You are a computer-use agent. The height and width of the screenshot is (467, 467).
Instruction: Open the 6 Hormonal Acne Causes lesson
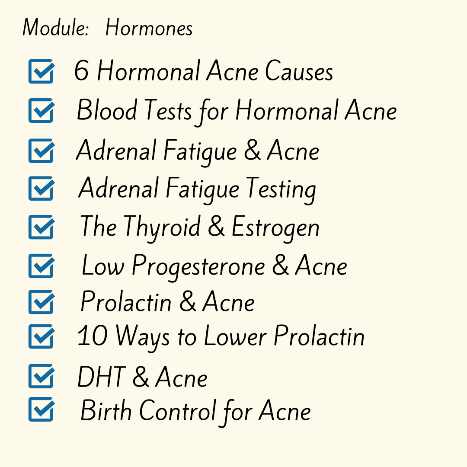tap(203, 70)
